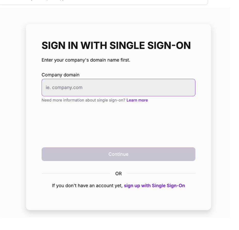The height and width of the screenshot is (230, 239).
Task: Click the left edge of the Continue button
Action: [46, 154]
